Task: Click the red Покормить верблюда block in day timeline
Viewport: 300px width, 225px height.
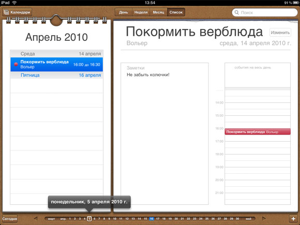Action: pyautogui.click(x=258, y=131)
